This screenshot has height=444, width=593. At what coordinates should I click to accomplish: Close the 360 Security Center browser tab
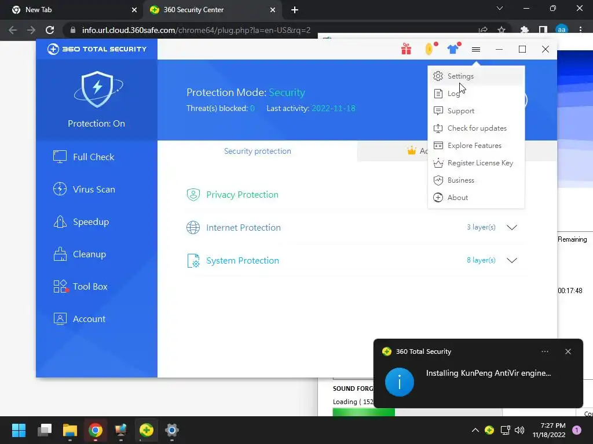(273, 10)
